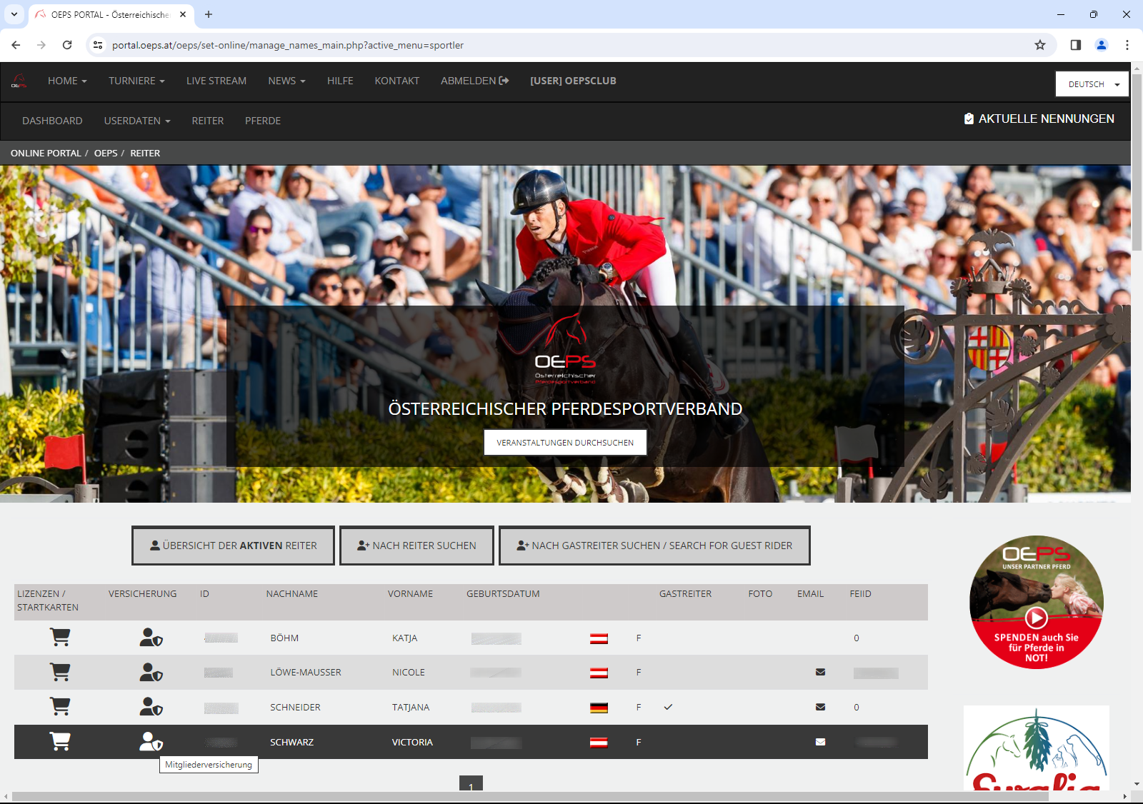Expand the HOME dropdown menu
Image resolution: width=1143 pixels, height=804 pixels.
[x=67, y=81]
